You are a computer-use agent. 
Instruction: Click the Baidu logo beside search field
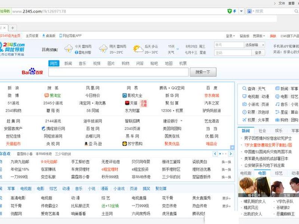[x=33, y=71]
